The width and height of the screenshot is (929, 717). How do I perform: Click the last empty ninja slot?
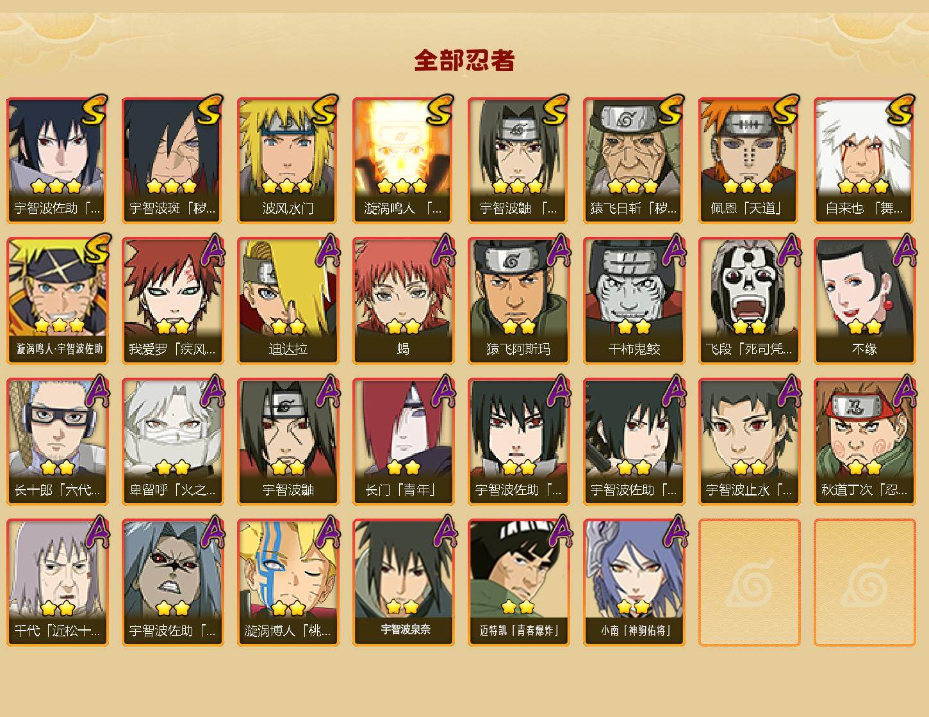point(864,583)
